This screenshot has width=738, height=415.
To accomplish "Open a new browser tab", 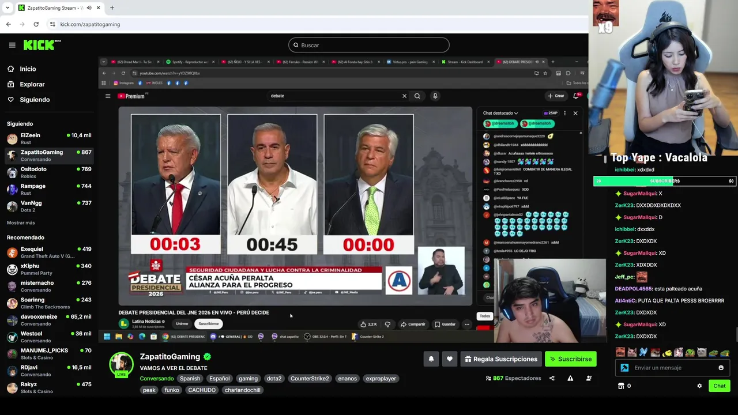I will [112, 8].
